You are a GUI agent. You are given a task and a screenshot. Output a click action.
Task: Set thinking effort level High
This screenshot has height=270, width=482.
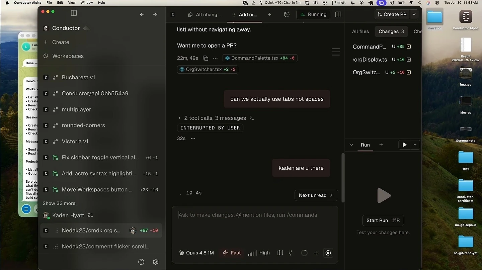tap(259, 253)
